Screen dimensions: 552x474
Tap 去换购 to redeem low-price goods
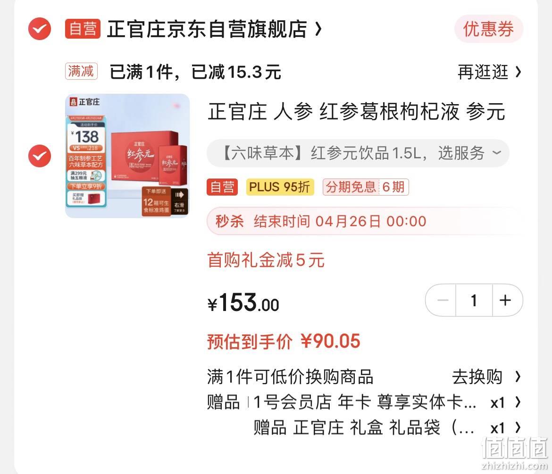[x=486, y=376]
